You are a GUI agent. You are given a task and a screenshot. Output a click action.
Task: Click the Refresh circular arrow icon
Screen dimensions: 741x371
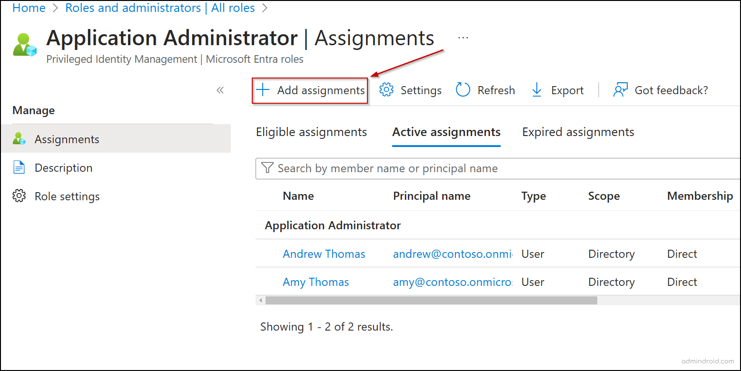(x=463, y=90)
